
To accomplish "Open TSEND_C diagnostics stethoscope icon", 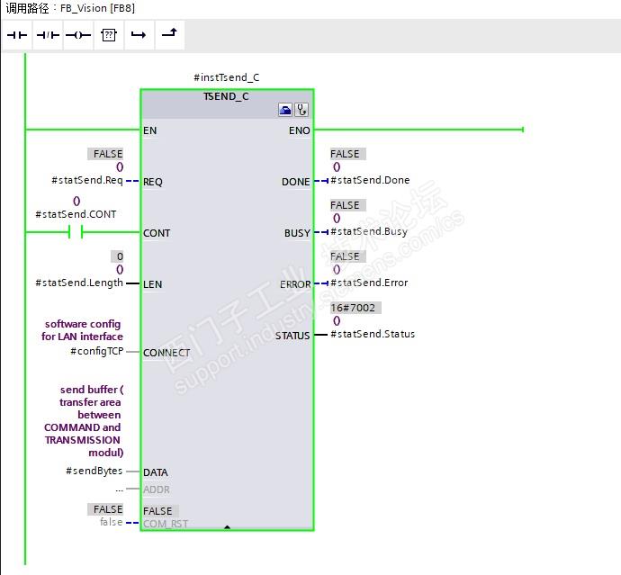I will point(301,110).
